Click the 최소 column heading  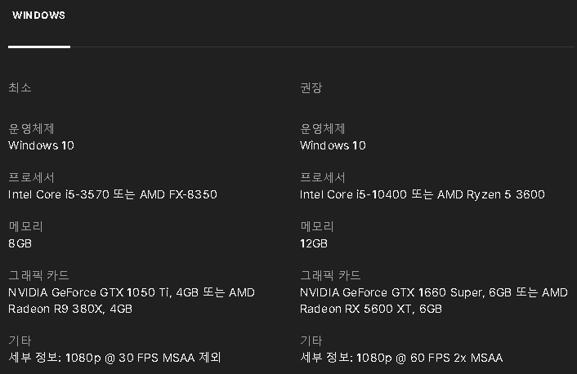pyautogui.click(x=20, y=88)
